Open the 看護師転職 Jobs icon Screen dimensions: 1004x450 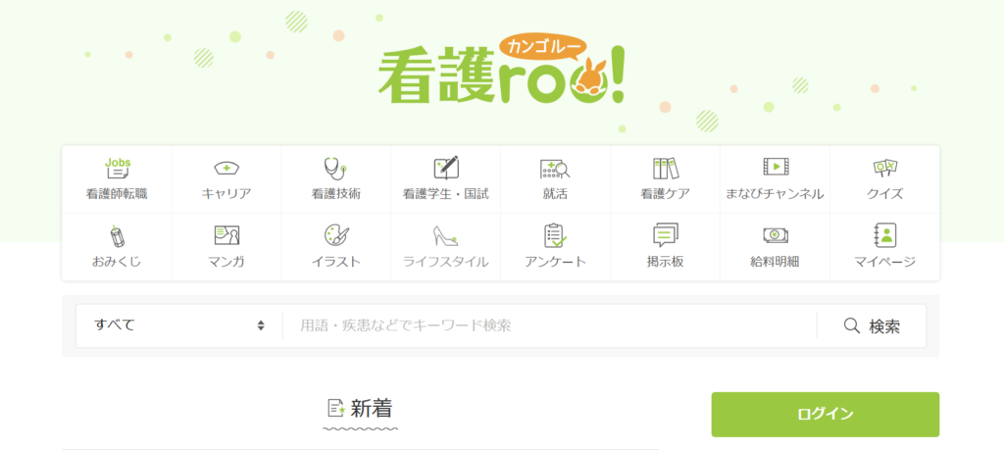118,168
